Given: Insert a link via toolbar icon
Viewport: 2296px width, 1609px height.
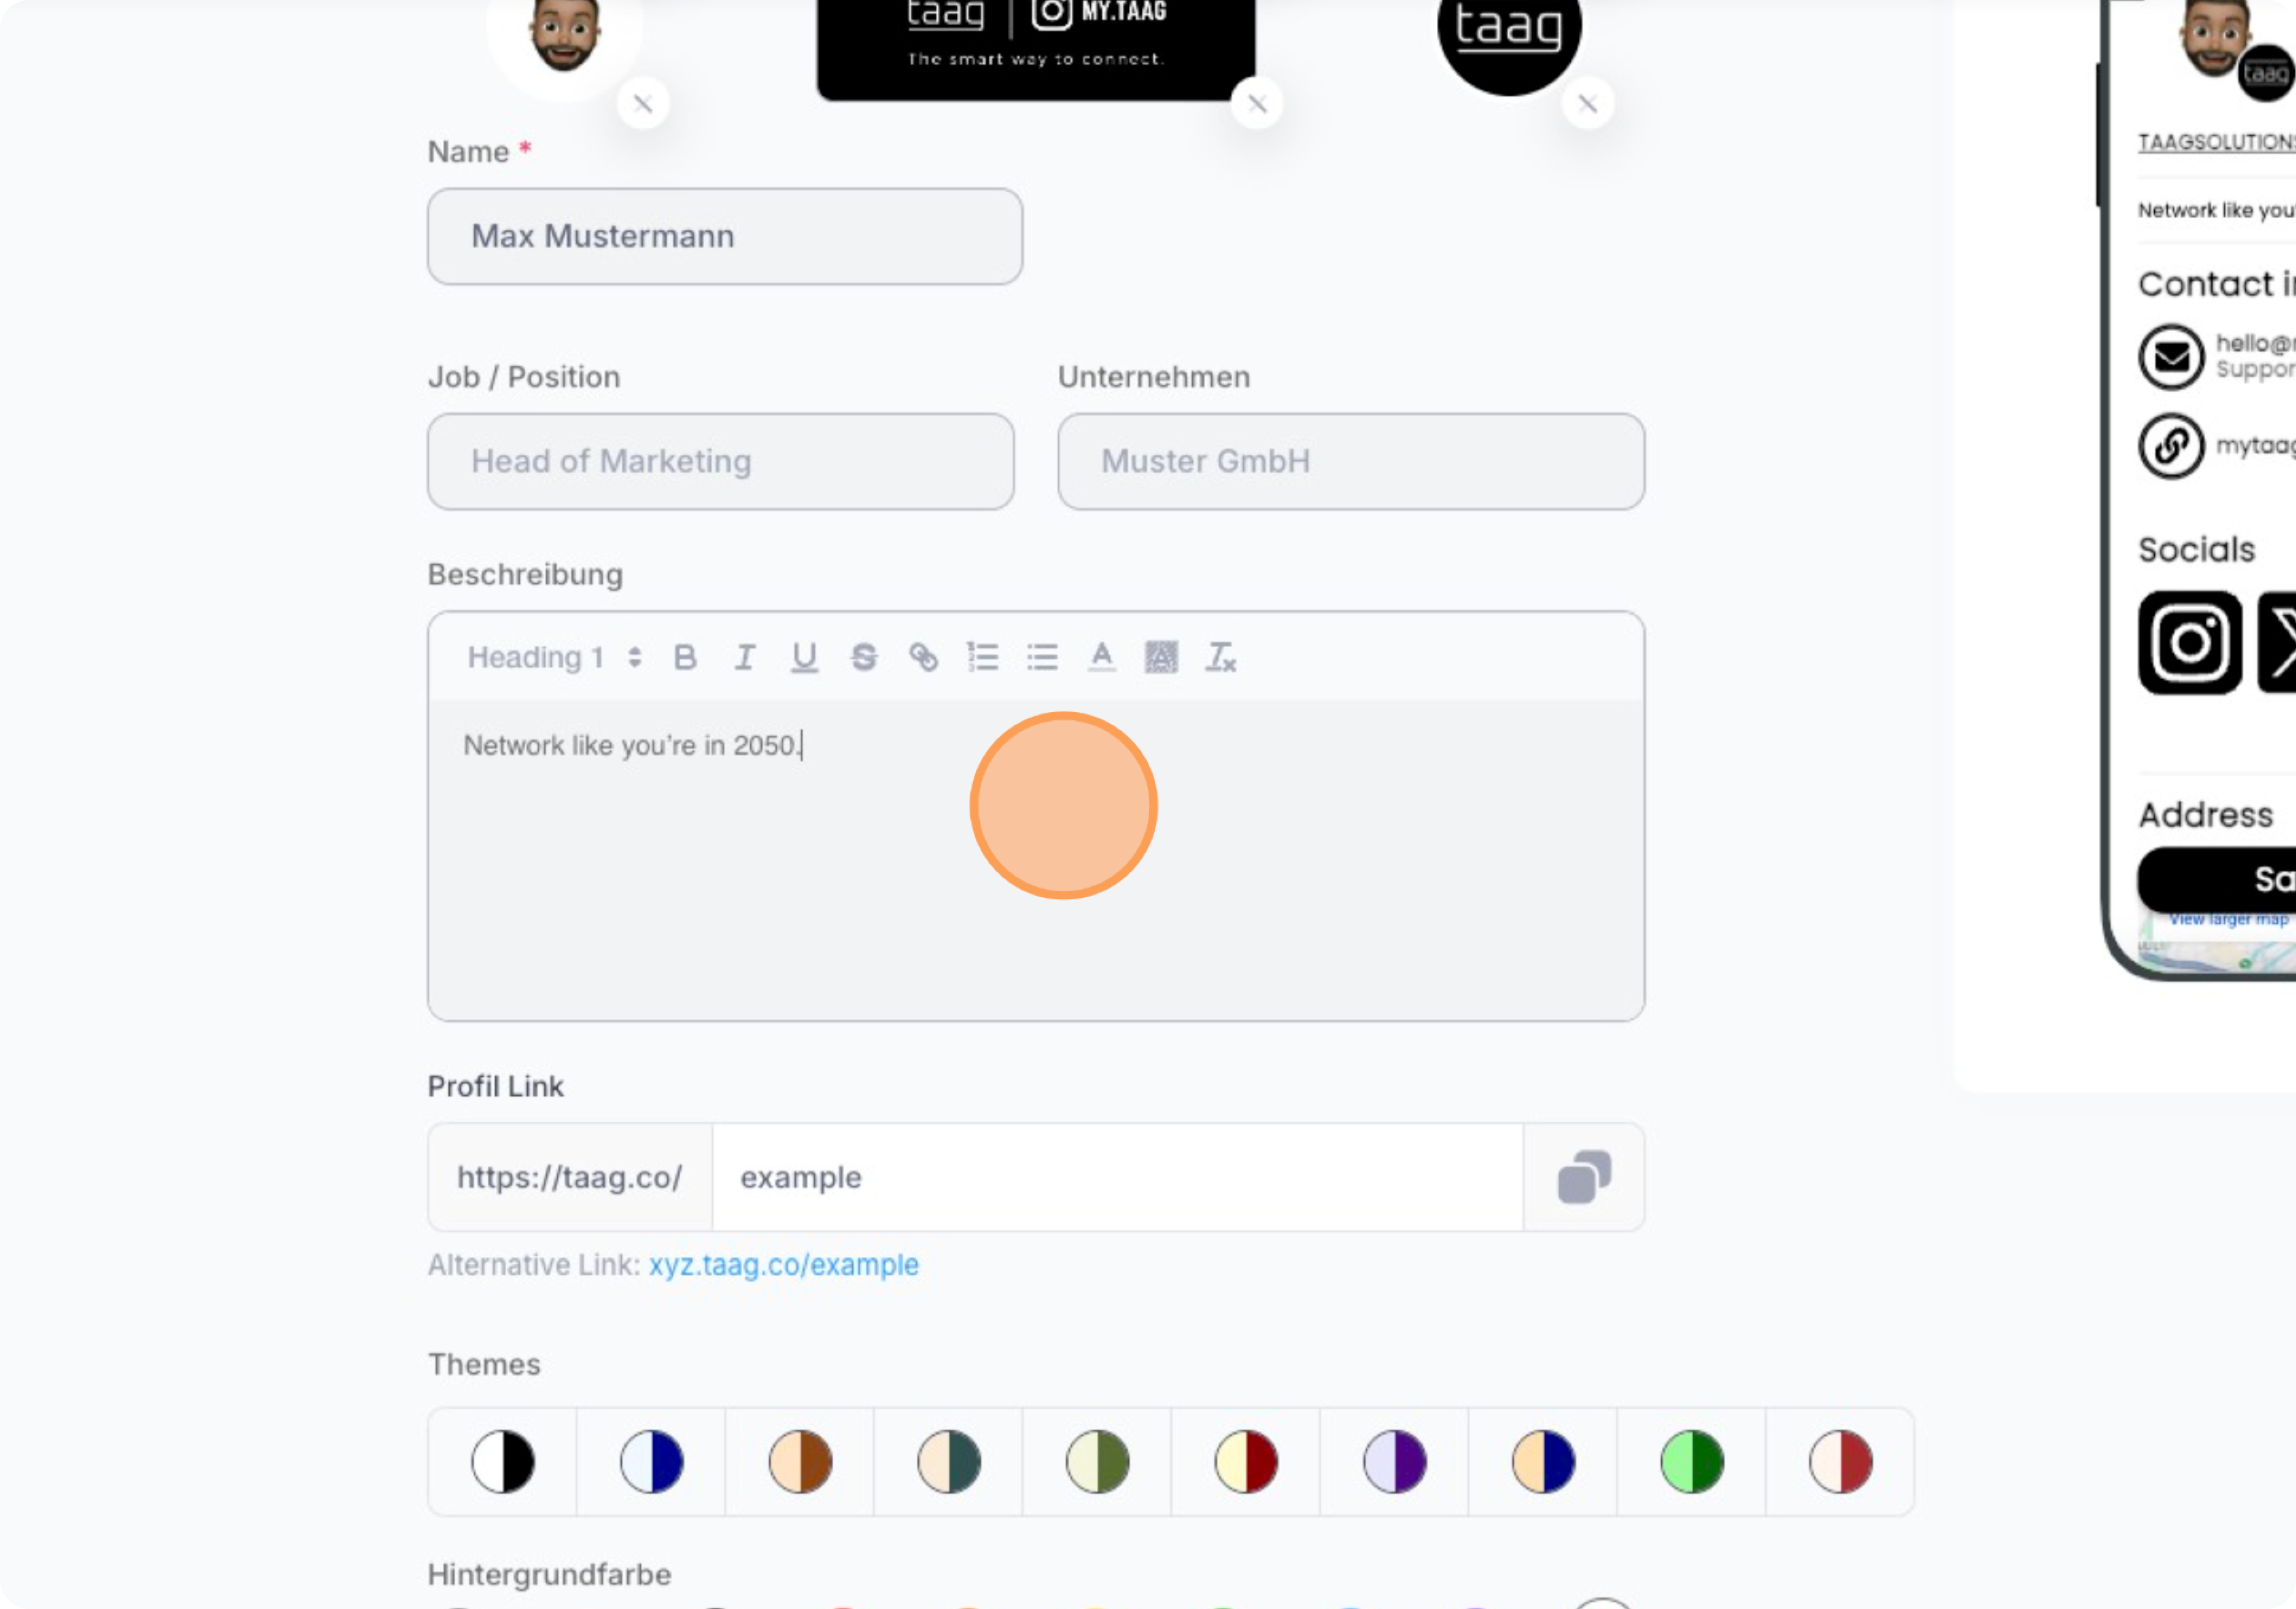Looking at the screenshot, I should click(x=923, y=657).
